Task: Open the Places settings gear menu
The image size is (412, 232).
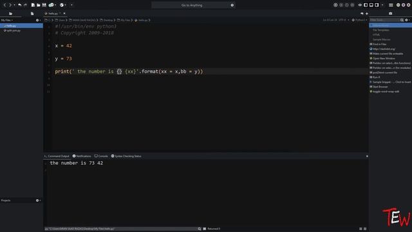Action: (x=38, y=20)
